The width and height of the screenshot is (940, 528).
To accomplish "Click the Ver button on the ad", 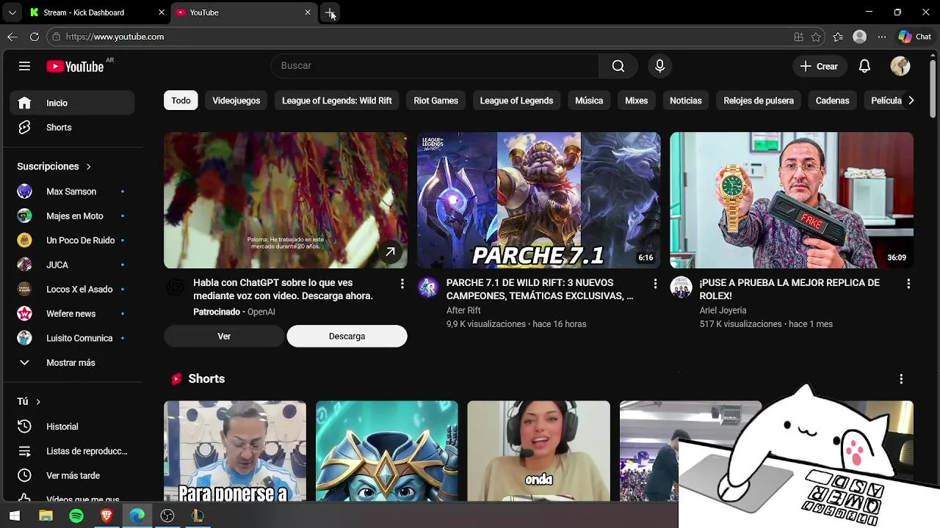I will (224, 337).
